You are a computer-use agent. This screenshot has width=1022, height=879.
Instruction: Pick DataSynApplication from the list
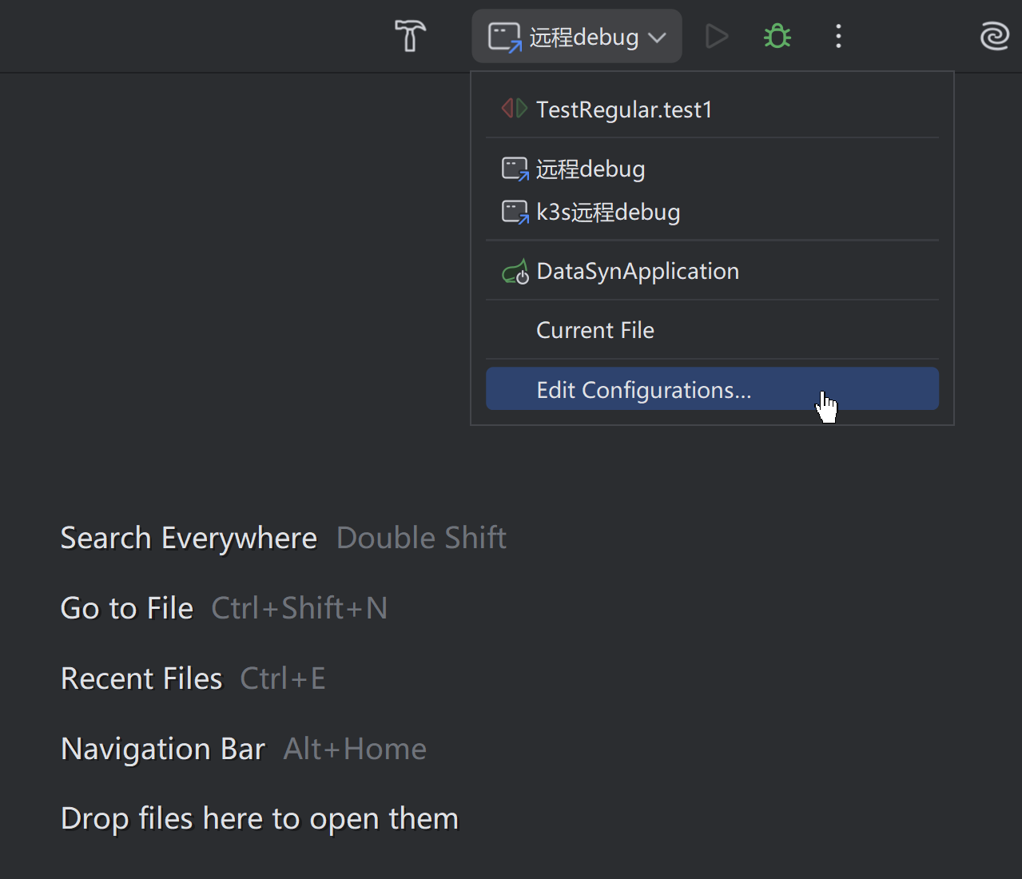[x=638, y=272]
